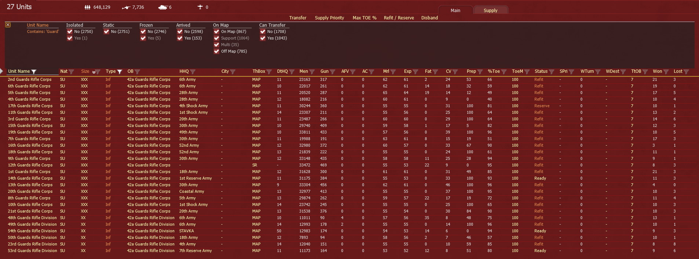Click the Status column filter funnel
This screenshot has width=699, height=259.
(552, 72)
